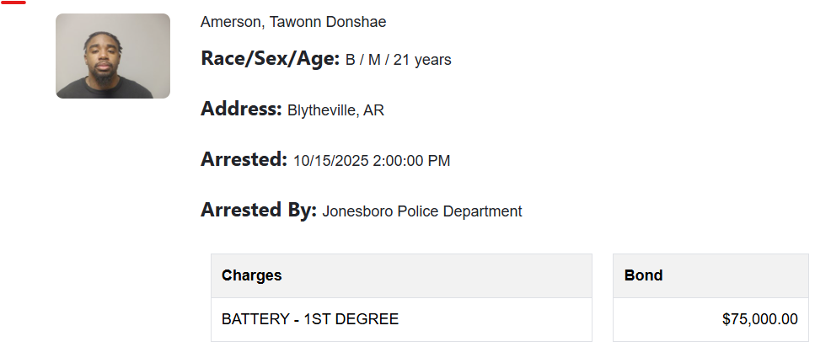The height and width of the screenshot is (347, 815).
Task: Click Jonesboro Police Department text
Action: coord(421,211)
